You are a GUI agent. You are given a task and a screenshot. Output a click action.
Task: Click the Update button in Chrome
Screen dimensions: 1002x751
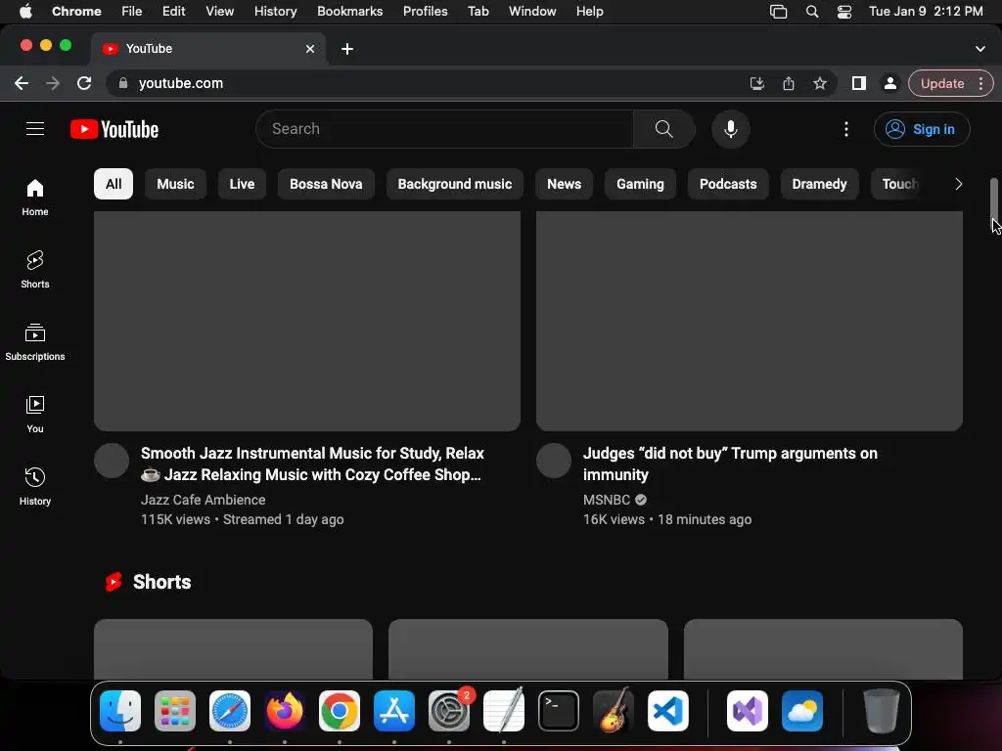[x=942, y=83]
